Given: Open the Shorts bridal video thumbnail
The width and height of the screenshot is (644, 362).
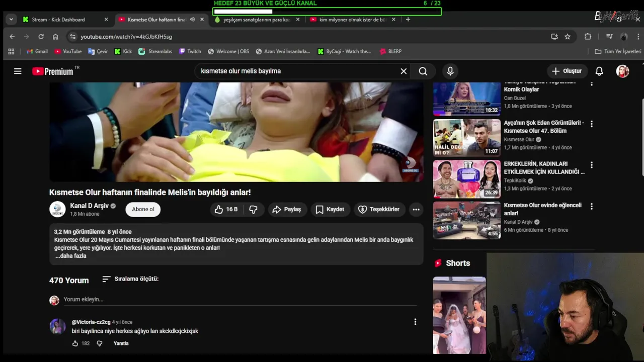Looking at the screenshot, I should [x=459, y=315].
